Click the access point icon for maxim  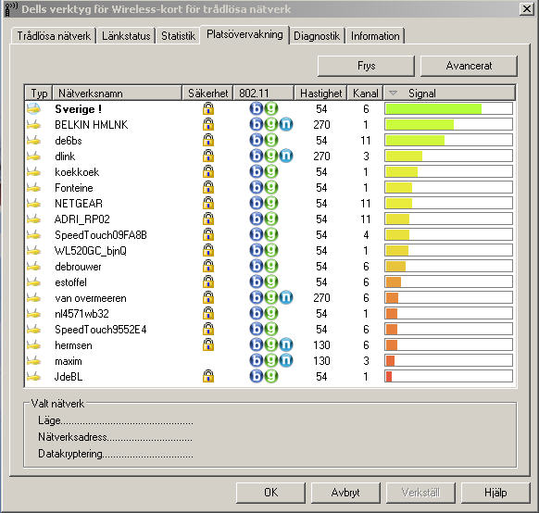coord(33,361)
